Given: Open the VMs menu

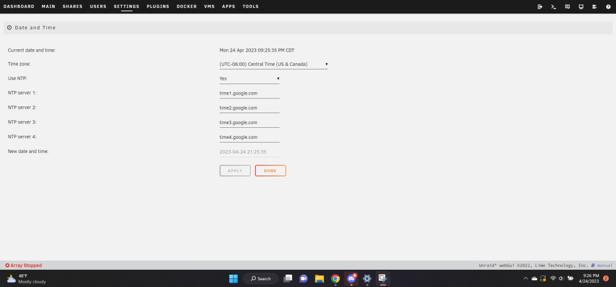Looking at the screenshot, I should pos(209,7).
